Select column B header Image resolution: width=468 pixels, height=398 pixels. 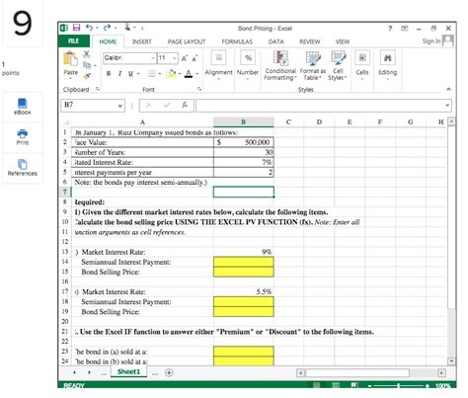click(243, 121)
